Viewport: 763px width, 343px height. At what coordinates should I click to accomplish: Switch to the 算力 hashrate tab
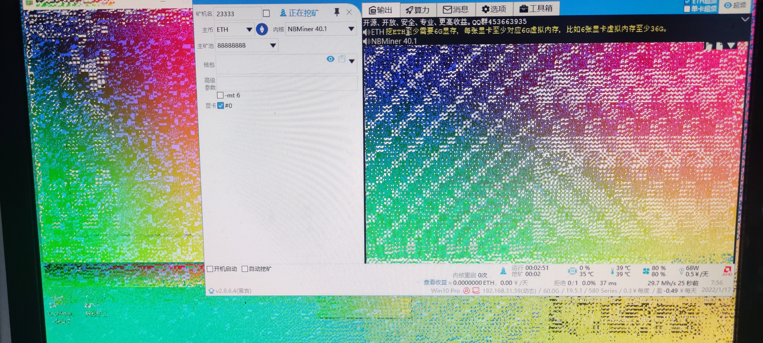pyautogui.click(x=418, y=10)
